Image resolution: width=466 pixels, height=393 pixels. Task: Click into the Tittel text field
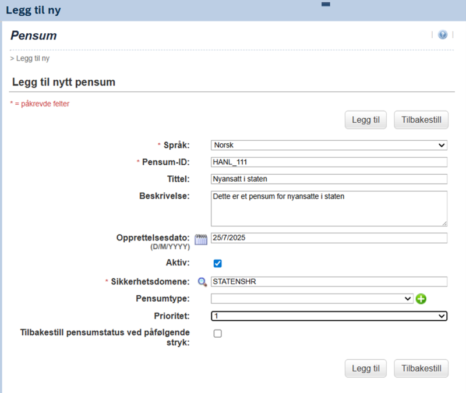329,179
